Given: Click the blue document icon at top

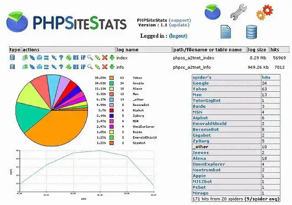Looking at the screenshot, I should click(x=226, y=32).
